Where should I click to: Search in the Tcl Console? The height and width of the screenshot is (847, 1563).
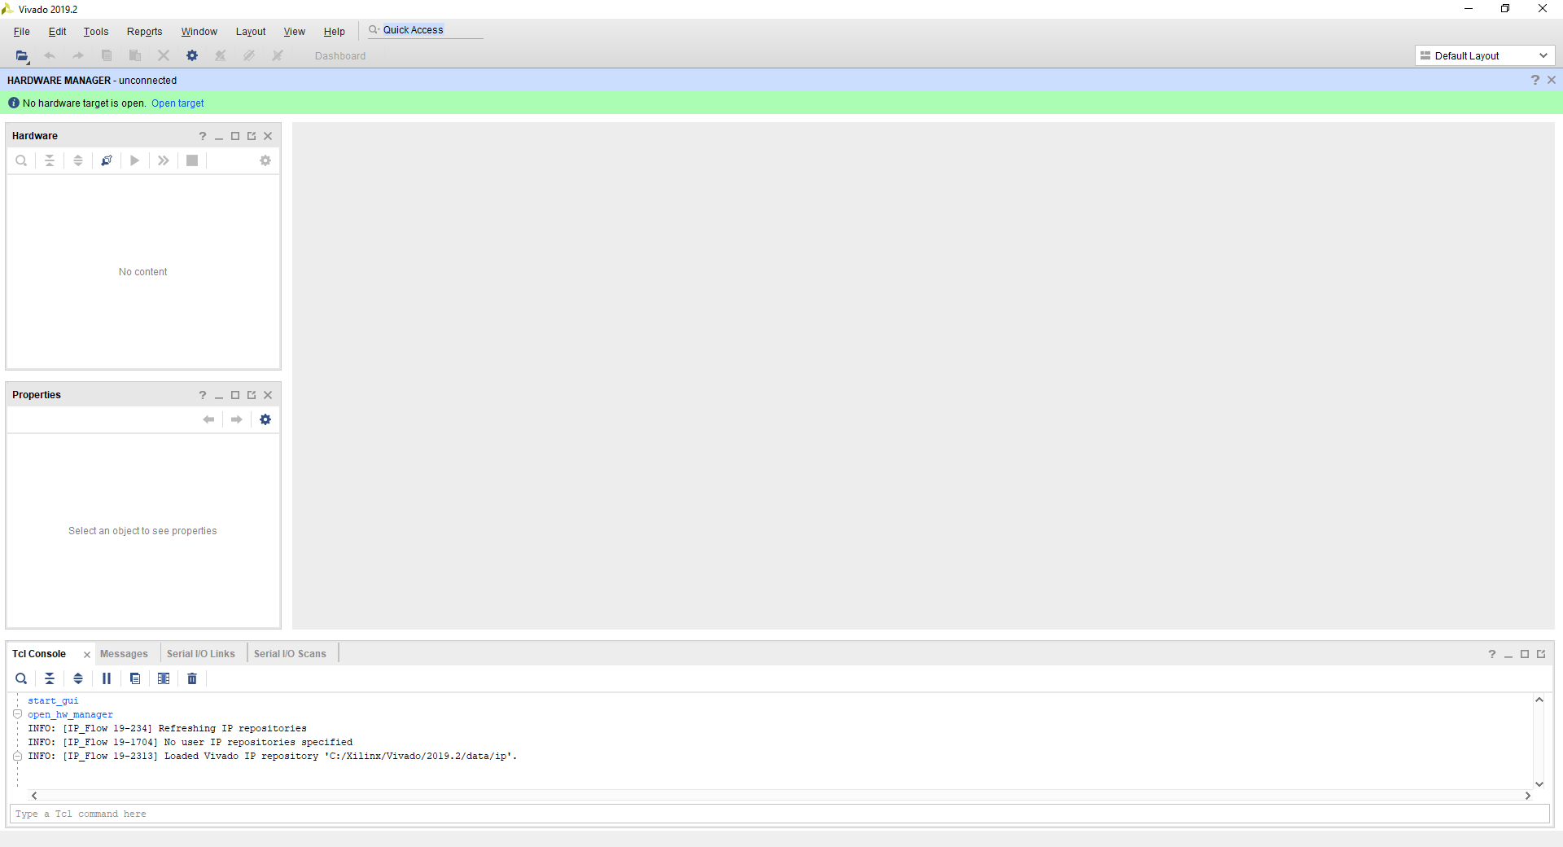click(21, 678)
